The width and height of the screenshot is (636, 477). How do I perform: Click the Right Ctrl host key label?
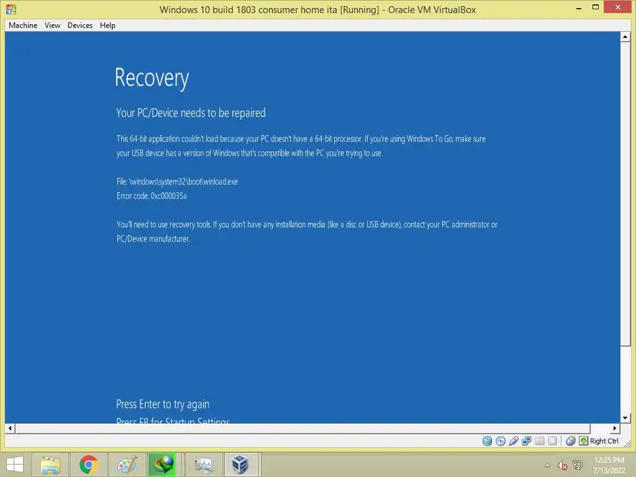pos(604,441)
